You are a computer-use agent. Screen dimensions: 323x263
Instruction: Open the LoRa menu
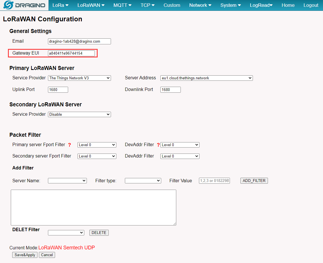pos(60,5)
